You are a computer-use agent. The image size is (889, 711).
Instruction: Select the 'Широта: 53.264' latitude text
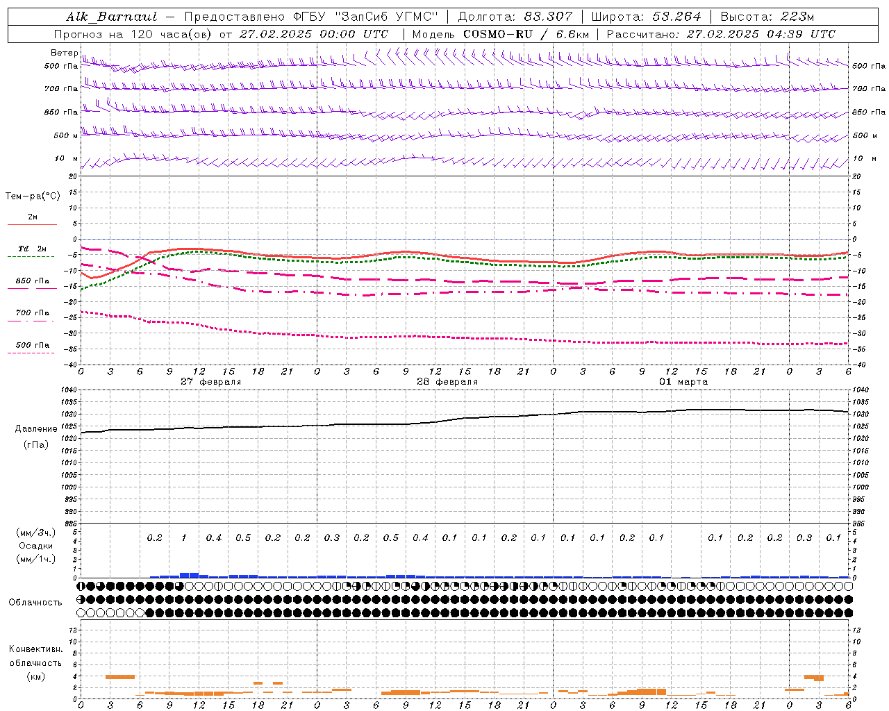(x=646, y=17)
